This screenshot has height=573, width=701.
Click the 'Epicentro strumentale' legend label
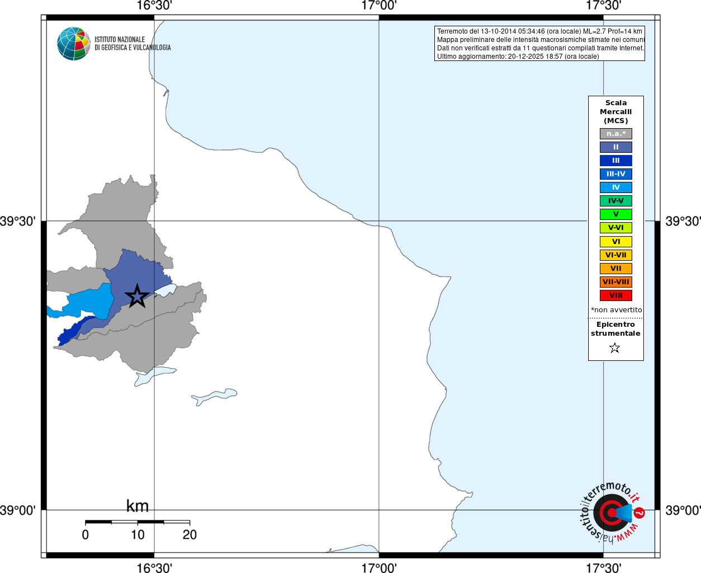(x=615, y=329)
